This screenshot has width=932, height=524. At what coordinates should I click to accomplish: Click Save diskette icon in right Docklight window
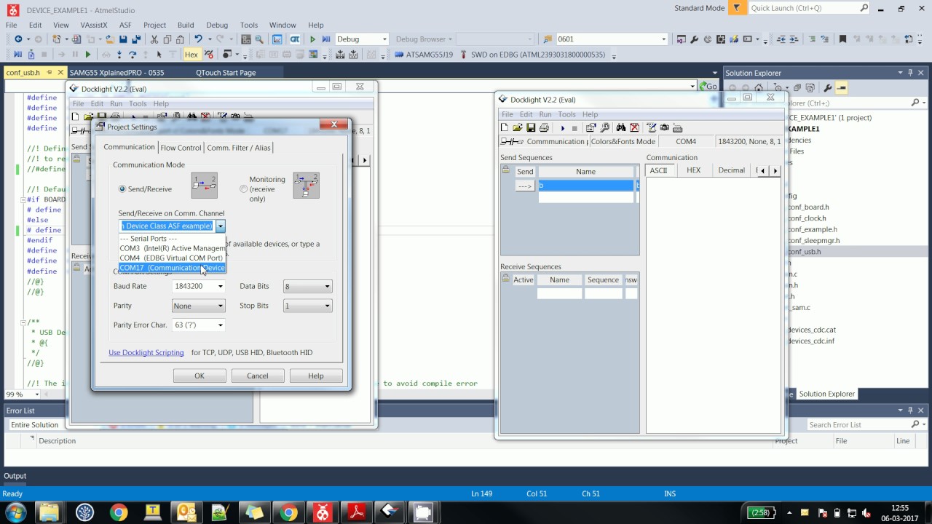(531, 127)
